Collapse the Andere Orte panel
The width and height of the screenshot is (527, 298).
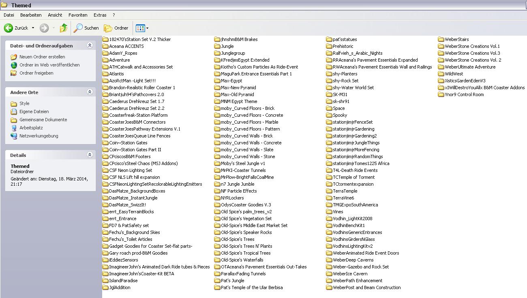click(x=90, y=92)
